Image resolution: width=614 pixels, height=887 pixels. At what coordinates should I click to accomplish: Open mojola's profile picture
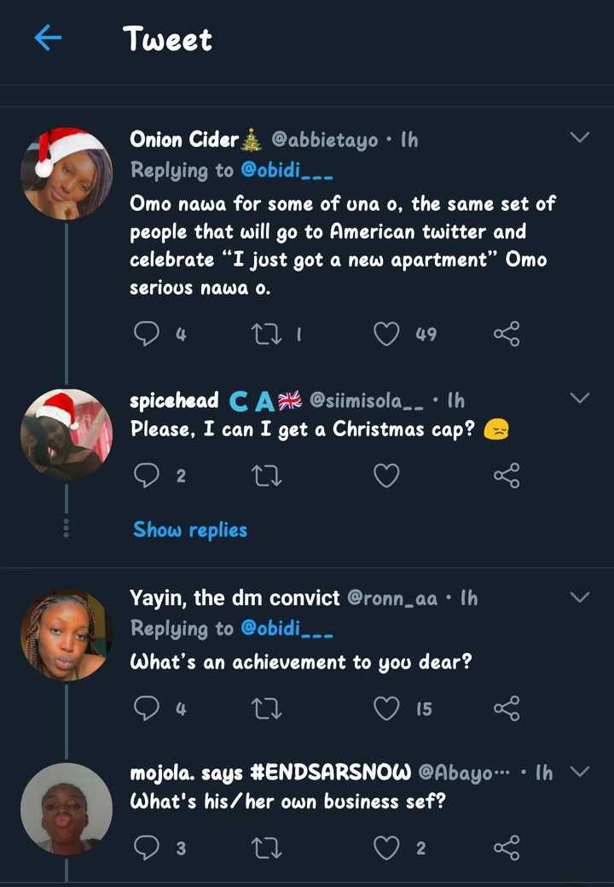67,808
